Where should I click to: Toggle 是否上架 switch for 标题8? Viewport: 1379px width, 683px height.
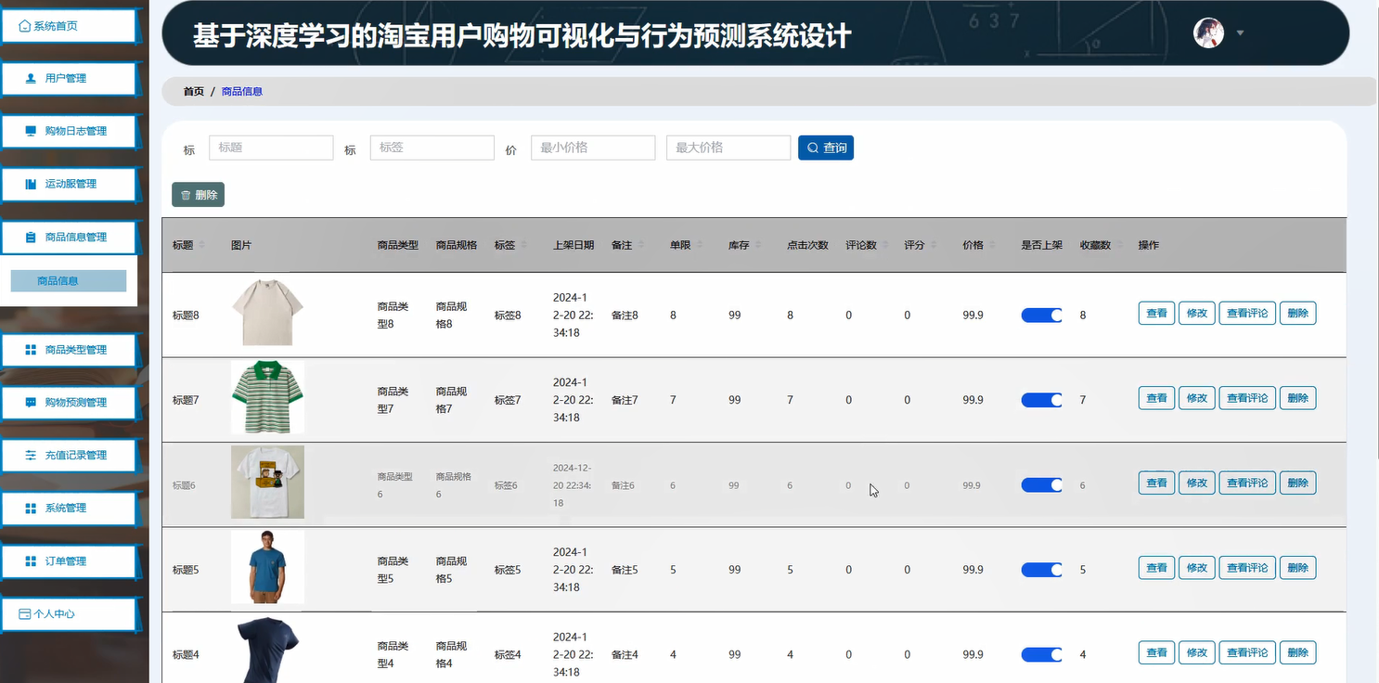pyautogui.click(x=1041, y=316)
